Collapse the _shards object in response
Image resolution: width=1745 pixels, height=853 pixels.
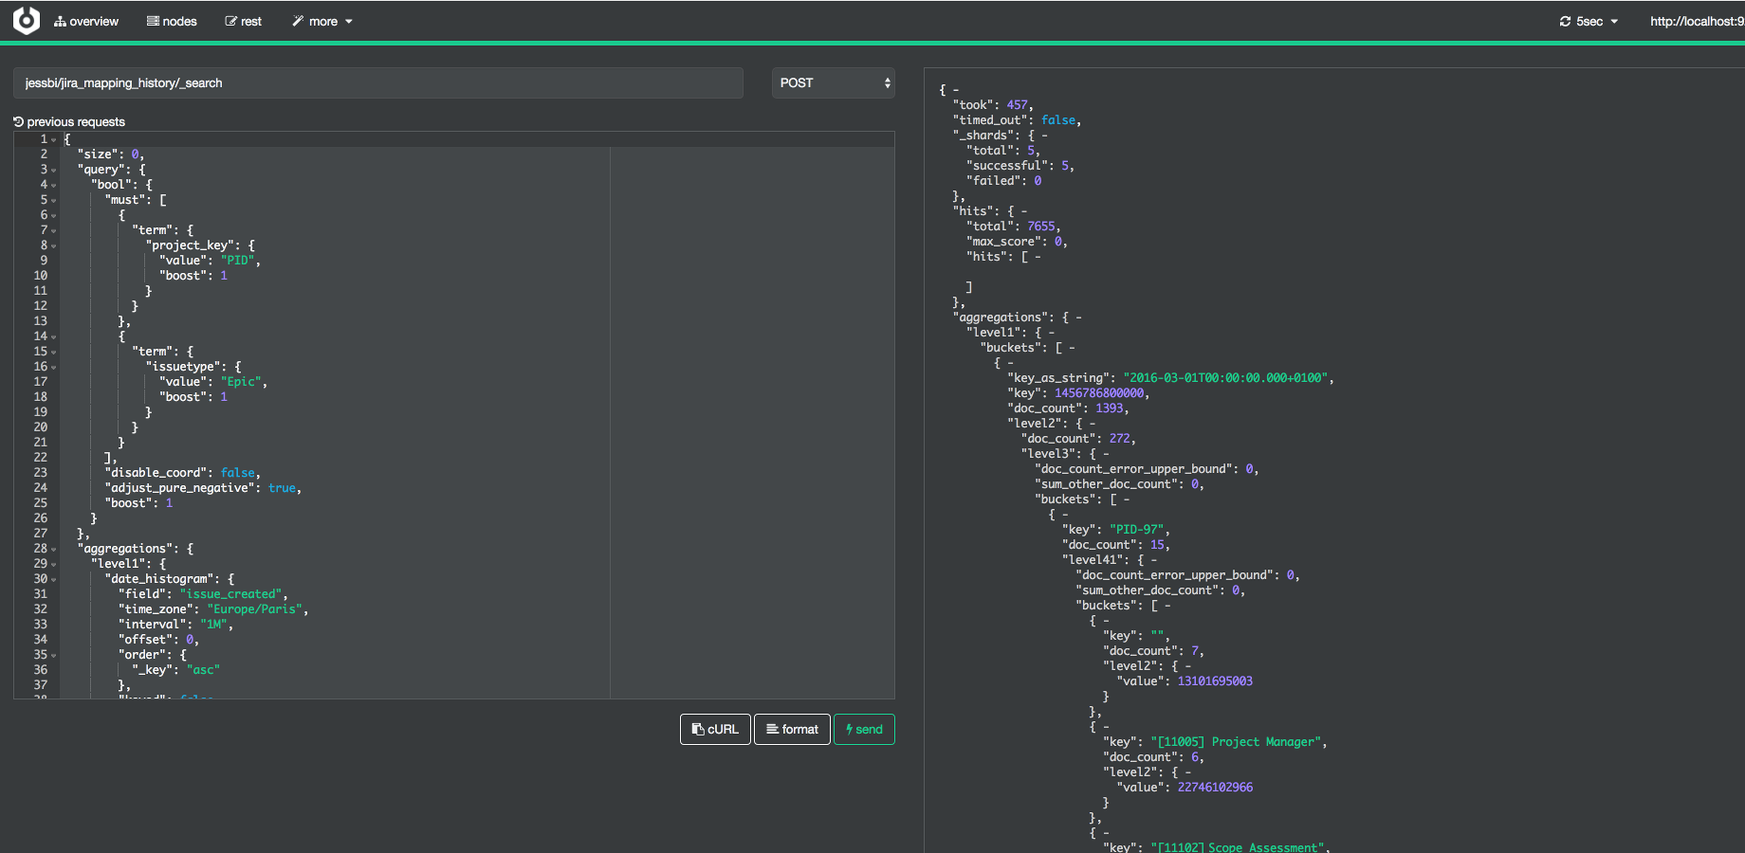(x=1045, y=136)
